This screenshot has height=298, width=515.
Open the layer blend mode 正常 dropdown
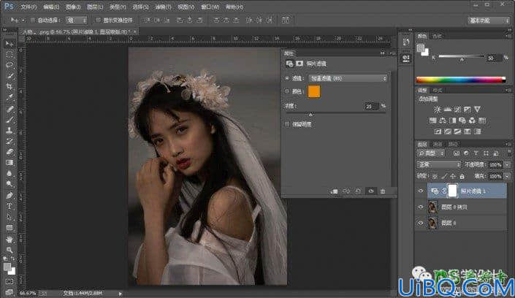tap(438, 164)
